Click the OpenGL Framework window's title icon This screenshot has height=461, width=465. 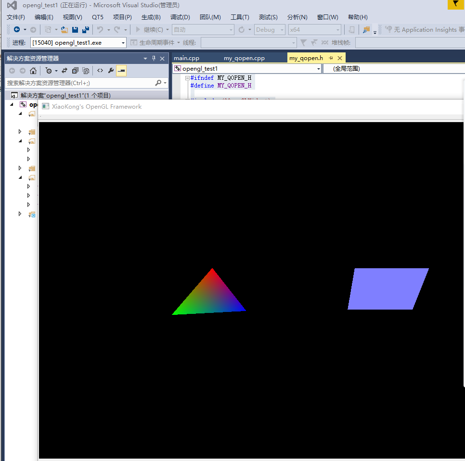pyautogui.click(x=45, y=107)
